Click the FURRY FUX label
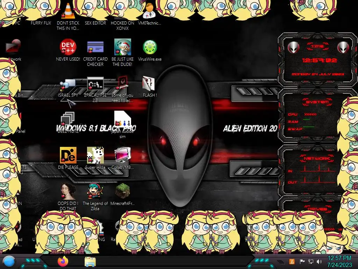Screen dimensions: 358x269 pos(41,23)
